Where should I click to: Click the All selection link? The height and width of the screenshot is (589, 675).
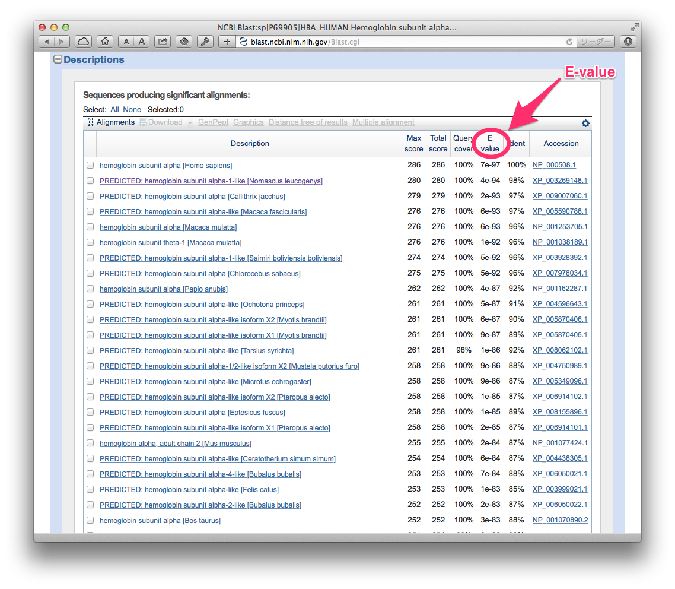coord(114,109)
